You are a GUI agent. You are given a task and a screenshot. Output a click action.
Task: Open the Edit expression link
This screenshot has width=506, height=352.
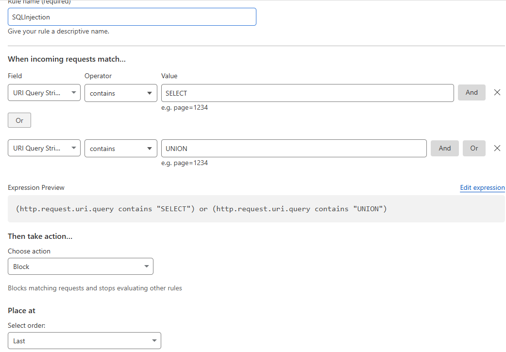482,187
